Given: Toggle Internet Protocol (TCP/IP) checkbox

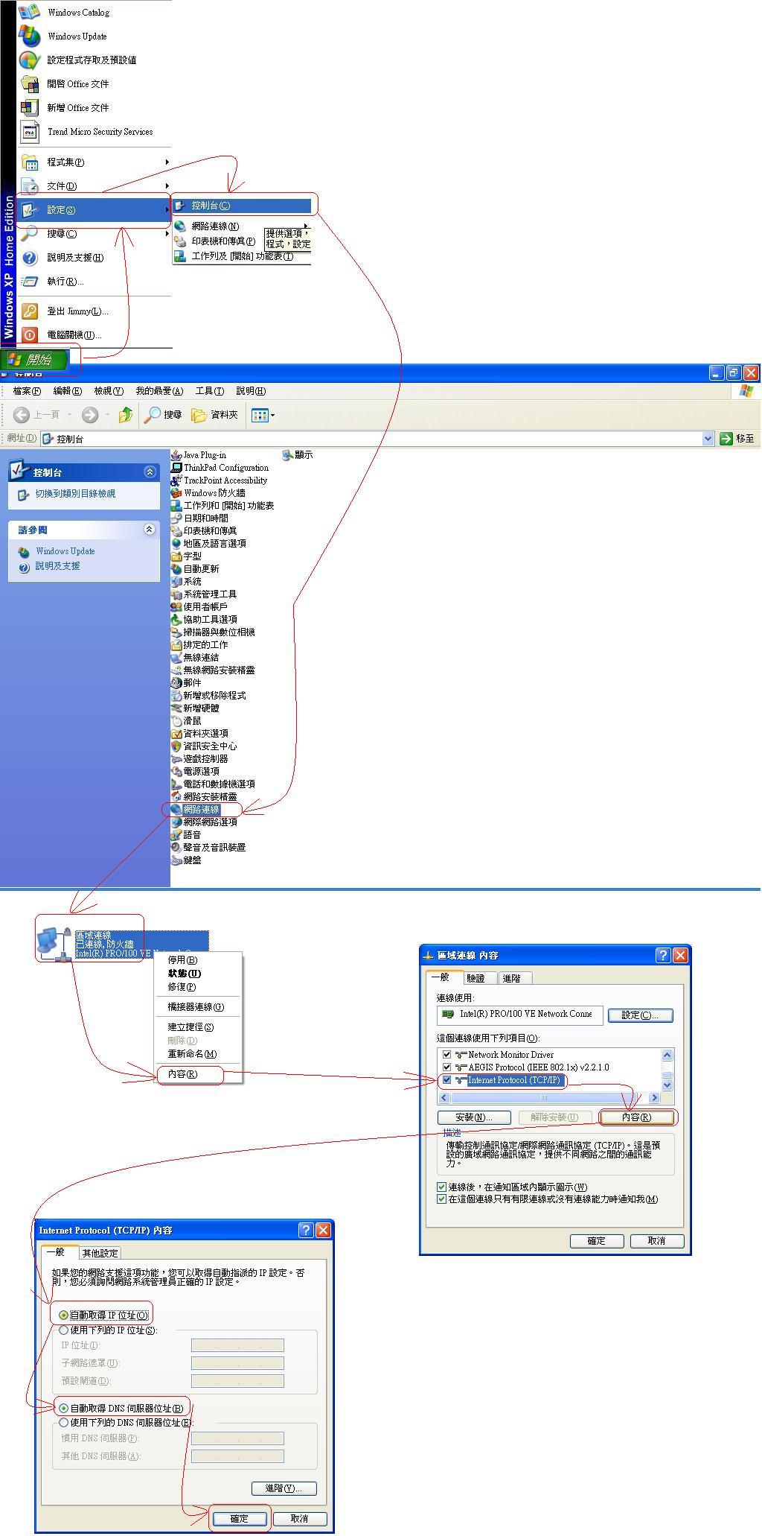Looking at the screenshot, I should [446, 1080].
